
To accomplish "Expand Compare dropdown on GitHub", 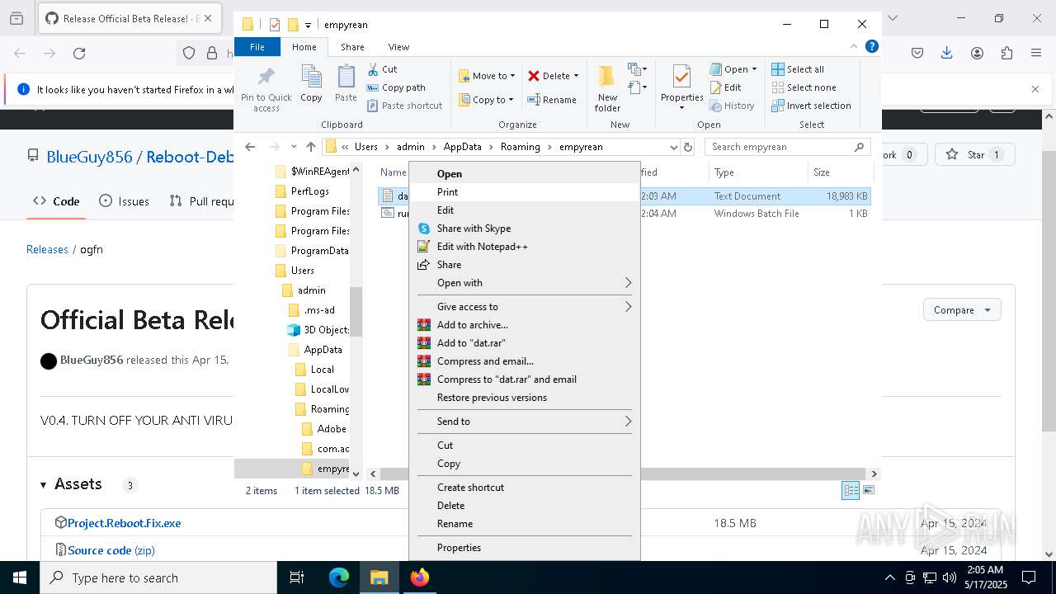I will (962, 310).
